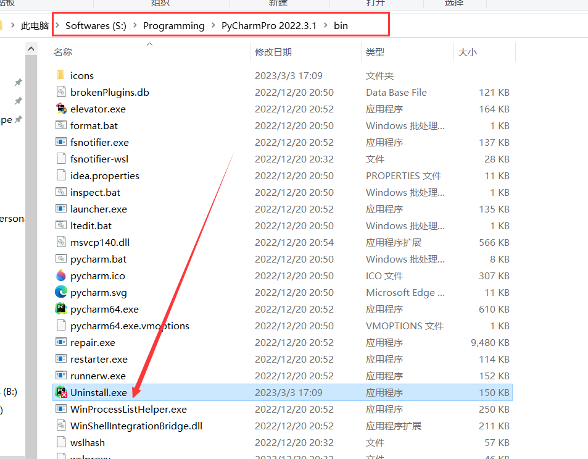
Task: Select the Uninstall.exe file name
Action: point(99,392)
